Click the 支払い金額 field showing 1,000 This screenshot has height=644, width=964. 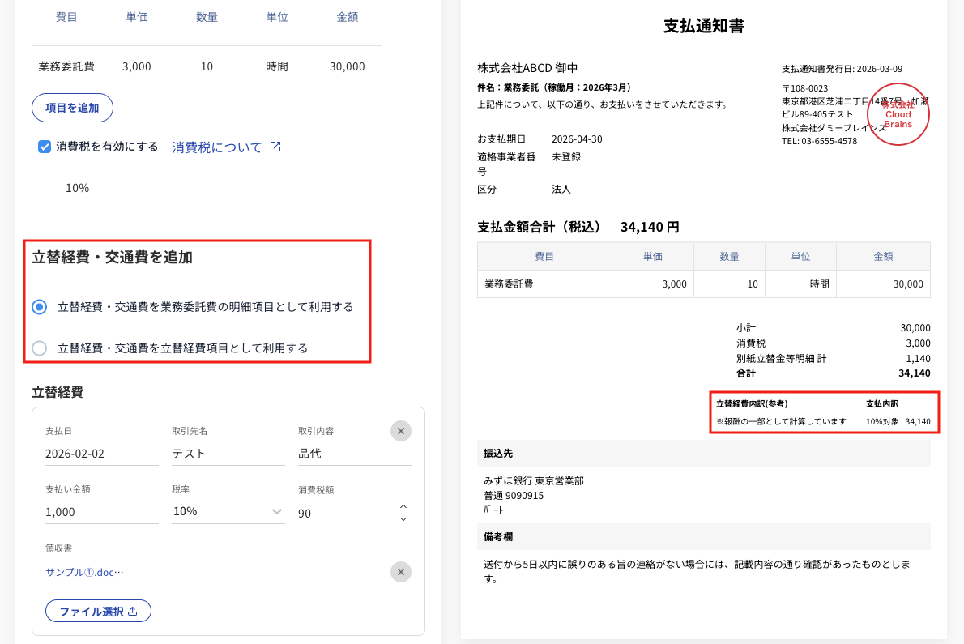coord(101,512)
